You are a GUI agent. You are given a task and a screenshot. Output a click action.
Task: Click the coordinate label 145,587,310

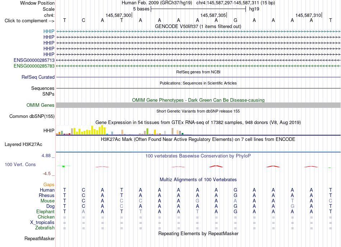tap(308, 15)
